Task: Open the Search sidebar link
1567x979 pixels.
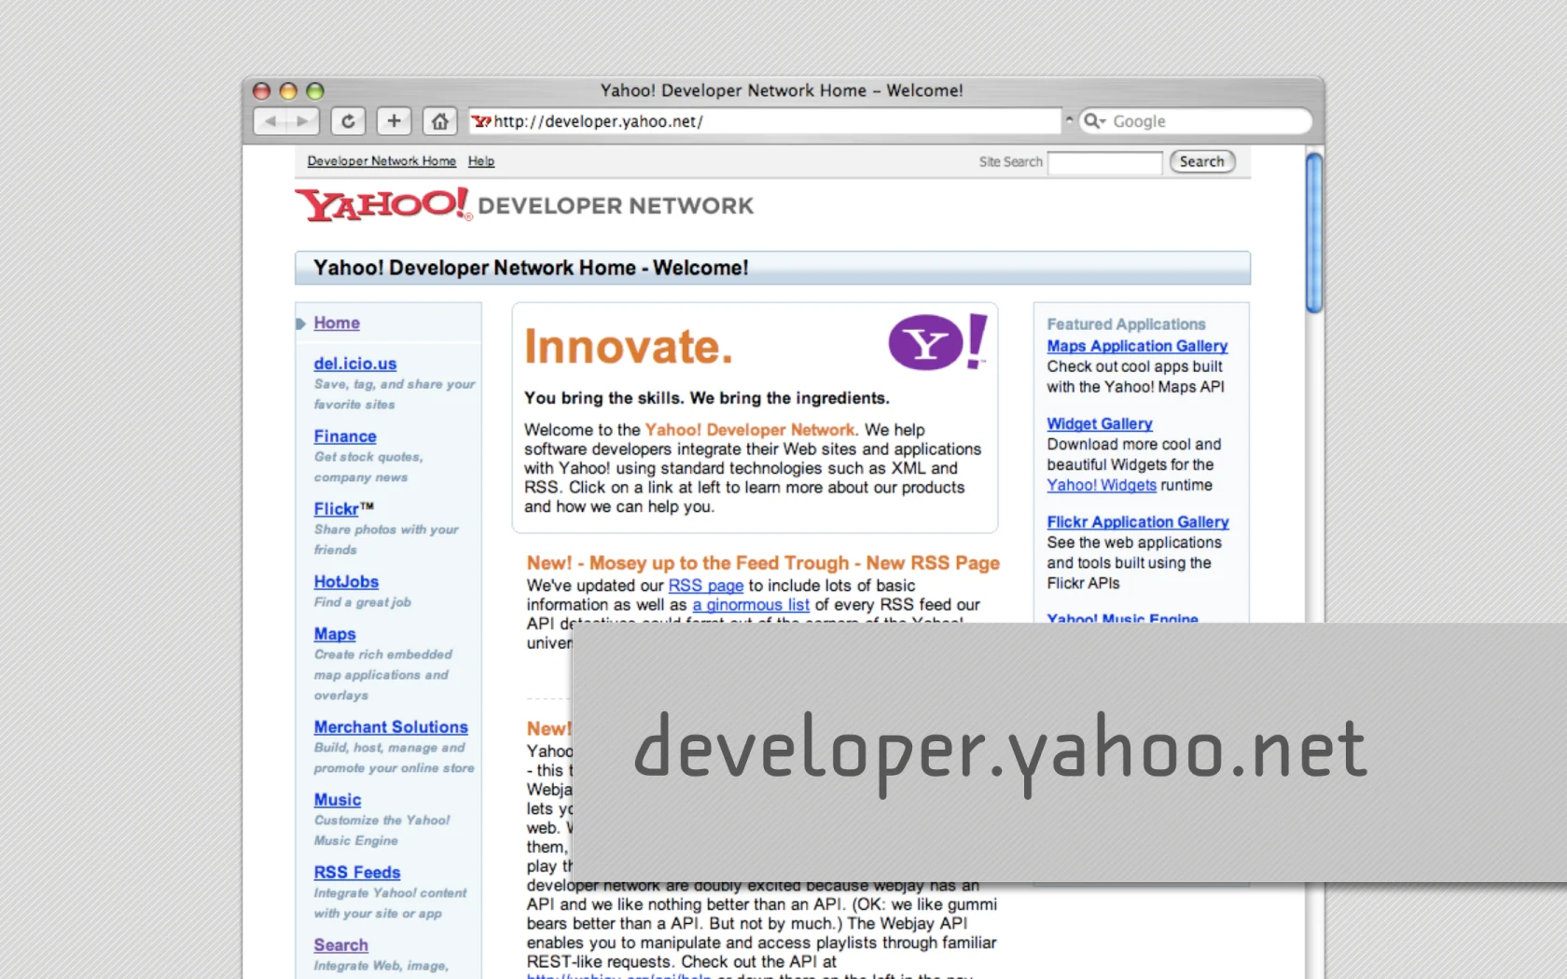Action: click(341, 945)
